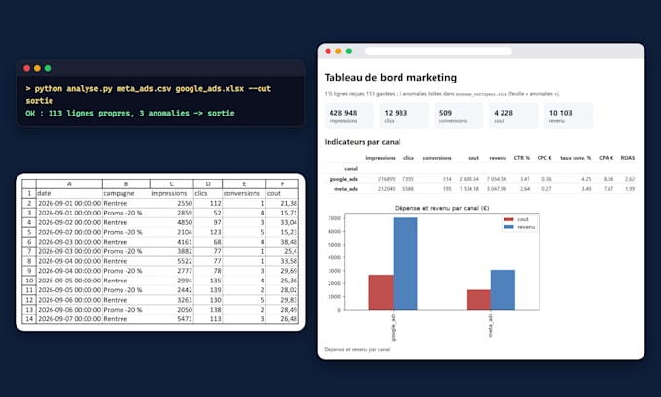Click the 'OK : 113 lignes propres' output line
The height and width of the screenshot is (397, 661).
[130, 113]
